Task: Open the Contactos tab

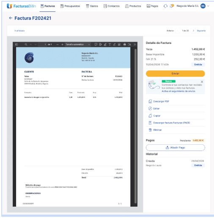Action: pos(112,6)
